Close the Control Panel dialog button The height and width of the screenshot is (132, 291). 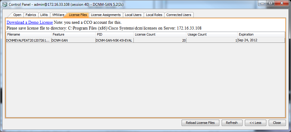coord(277,123)
